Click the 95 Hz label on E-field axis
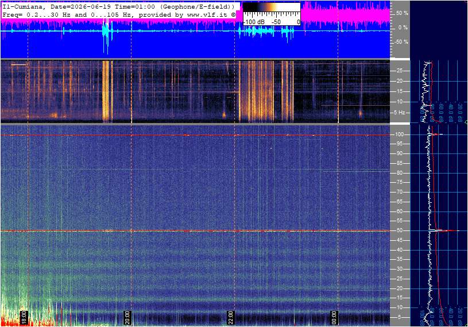468x327 pixels. [x=399, y=144]
